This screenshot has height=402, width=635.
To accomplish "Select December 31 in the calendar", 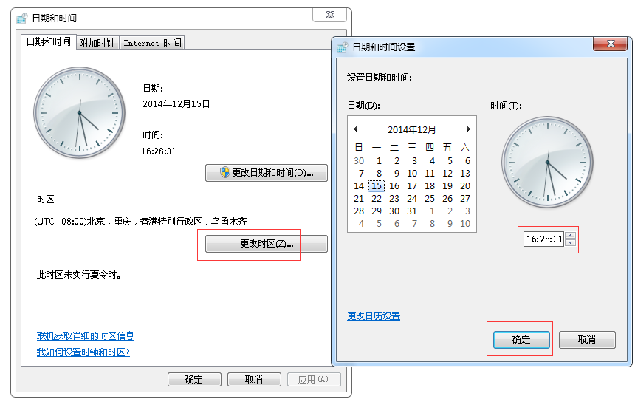I will tap(412, 211).
